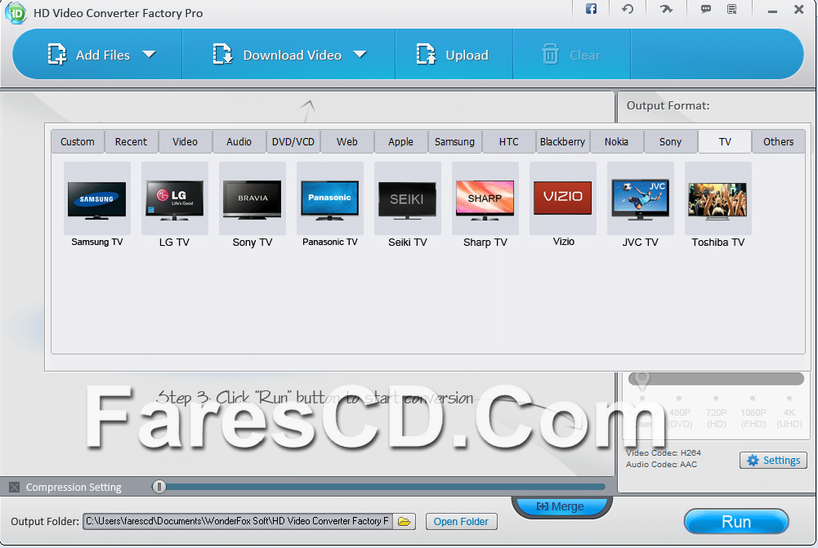The image size is (818, 548).
Task: Click the Open Folder button
Action: click(461, 521)
